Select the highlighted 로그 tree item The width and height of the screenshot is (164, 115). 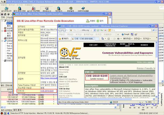(9, 23)
